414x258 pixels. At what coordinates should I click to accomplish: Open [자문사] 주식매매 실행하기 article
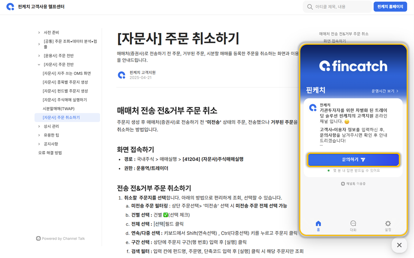click(65, 100)
